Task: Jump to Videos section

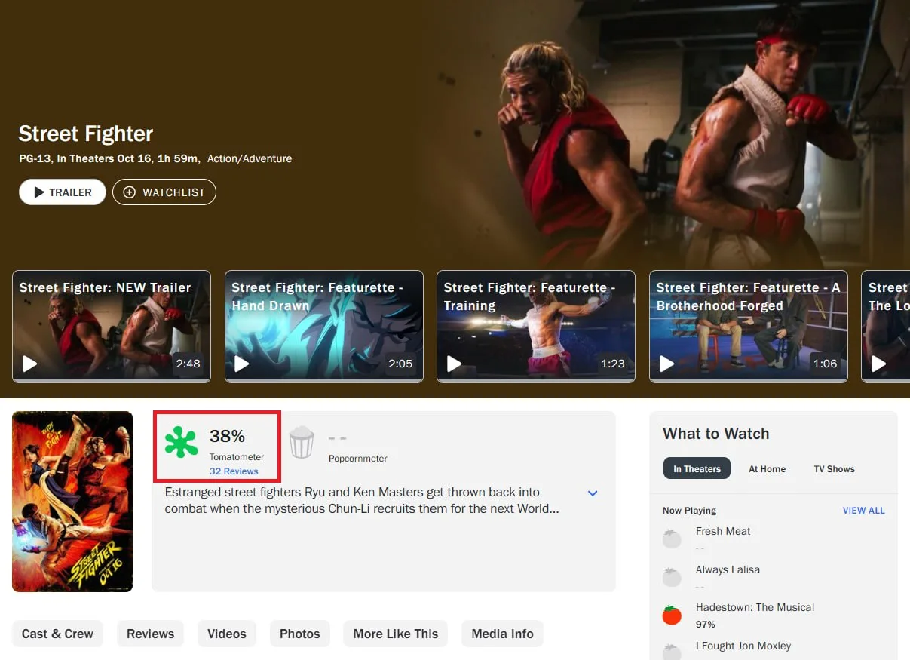Action: tap(227, 634)
